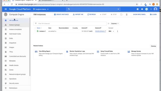Click the Marketplace cart icon
The height and width of the screenshot is (91, 161).
[x=6, y=88]
